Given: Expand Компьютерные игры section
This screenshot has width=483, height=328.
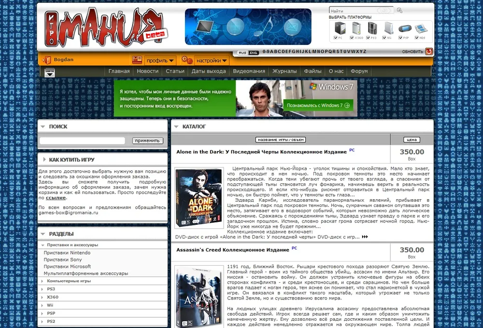Looking at the screenshot, I should (43, 281).
